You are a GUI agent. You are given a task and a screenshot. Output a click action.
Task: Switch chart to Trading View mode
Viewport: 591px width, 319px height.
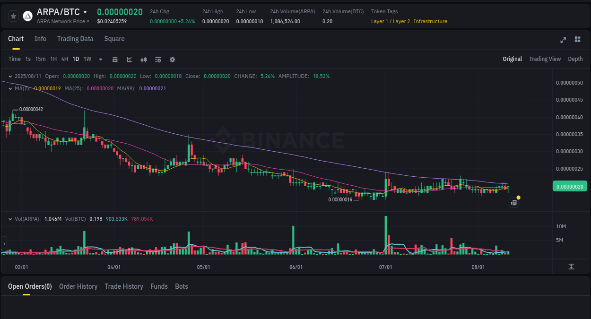pyautogui.click(x=545, y=59)
